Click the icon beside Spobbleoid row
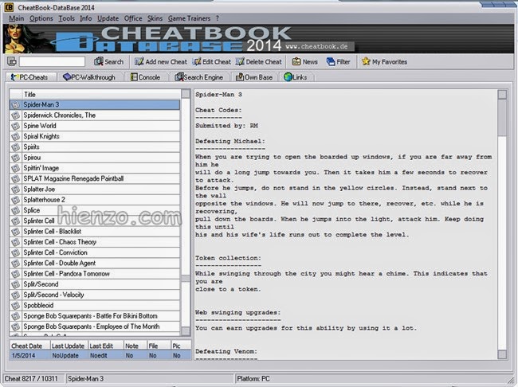This screenshot has width=518, height=387. pos(15,306)
